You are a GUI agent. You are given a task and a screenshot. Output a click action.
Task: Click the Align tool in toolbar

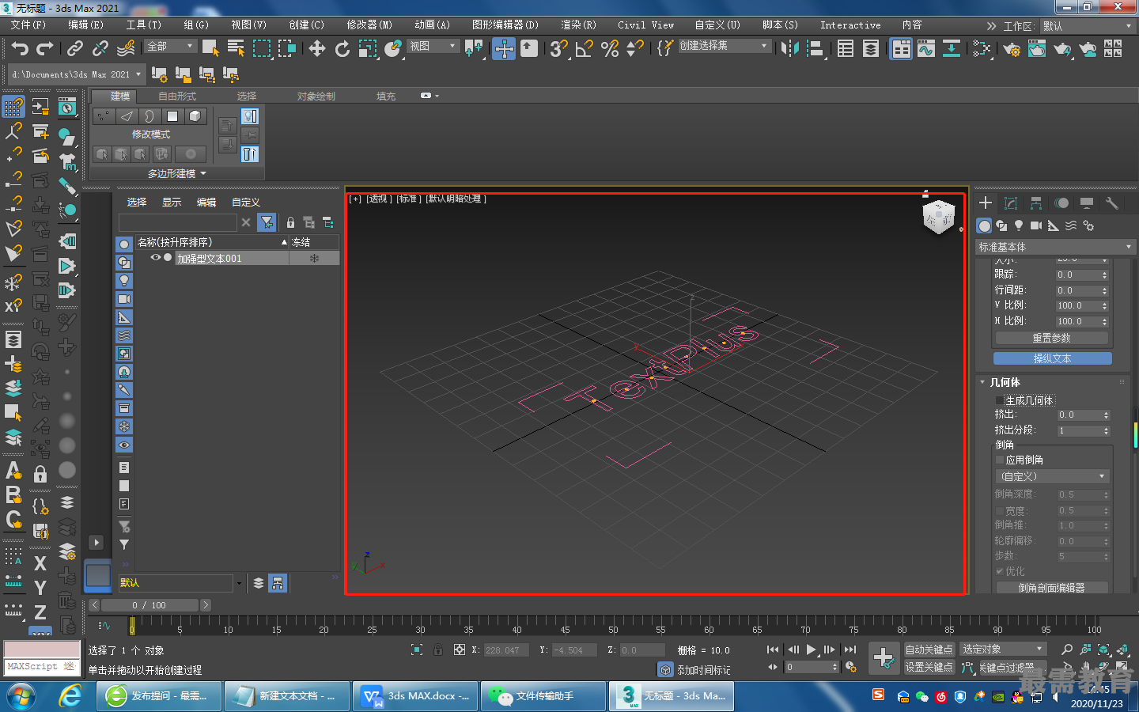pos(814,48)
